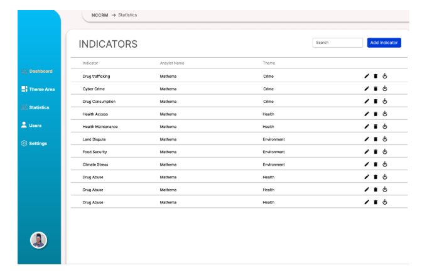Viewport: 437px width, 280px height.
Task: Click the Theme column header
Action: pos(269,63)
